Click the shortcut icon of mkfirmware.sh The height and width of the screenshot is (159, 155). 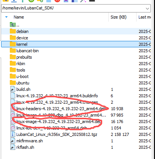click(13, 141)
